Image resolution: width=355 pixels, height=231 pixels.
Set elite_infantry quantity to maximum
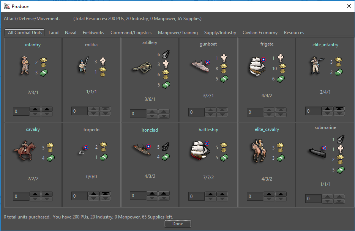point(339,109)
